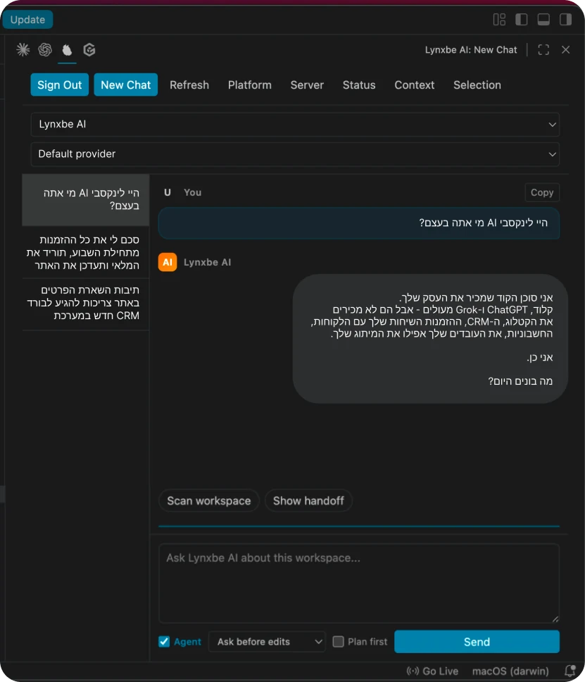Open the hexagon G icon tab
585x682 pixels.
click(89, 49)
